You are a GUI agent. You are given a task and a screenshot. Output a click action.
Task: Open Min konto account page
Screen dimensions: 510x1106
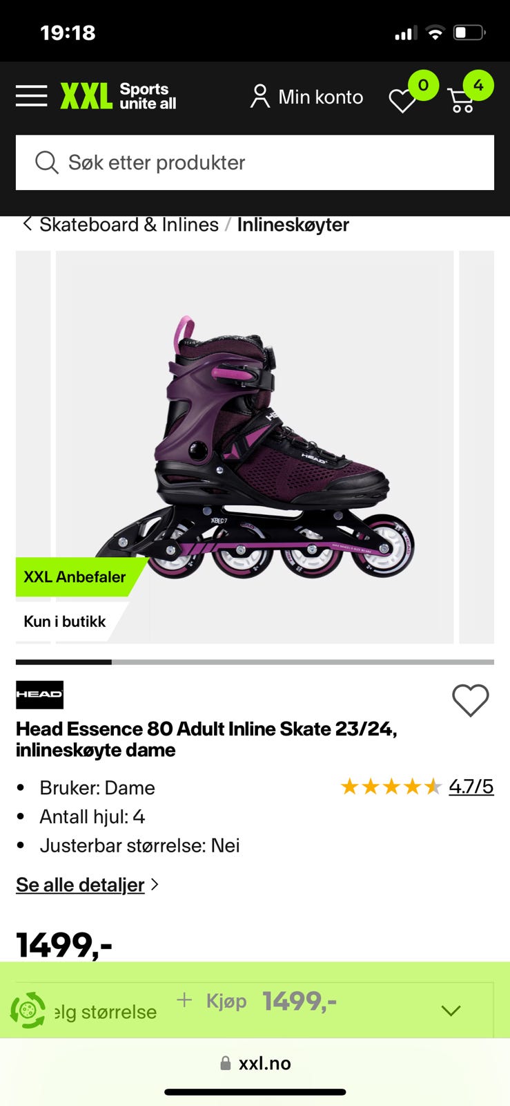point(306,97)
